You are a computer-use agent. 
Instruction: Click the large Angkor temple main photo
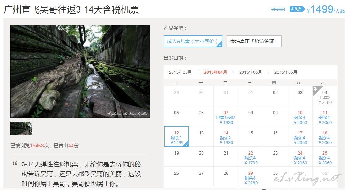coord(80,72)
